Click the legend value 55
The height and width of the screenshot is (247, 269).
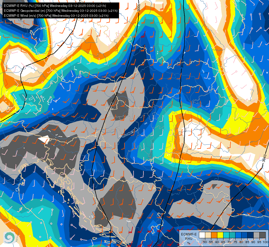[211, 242]
